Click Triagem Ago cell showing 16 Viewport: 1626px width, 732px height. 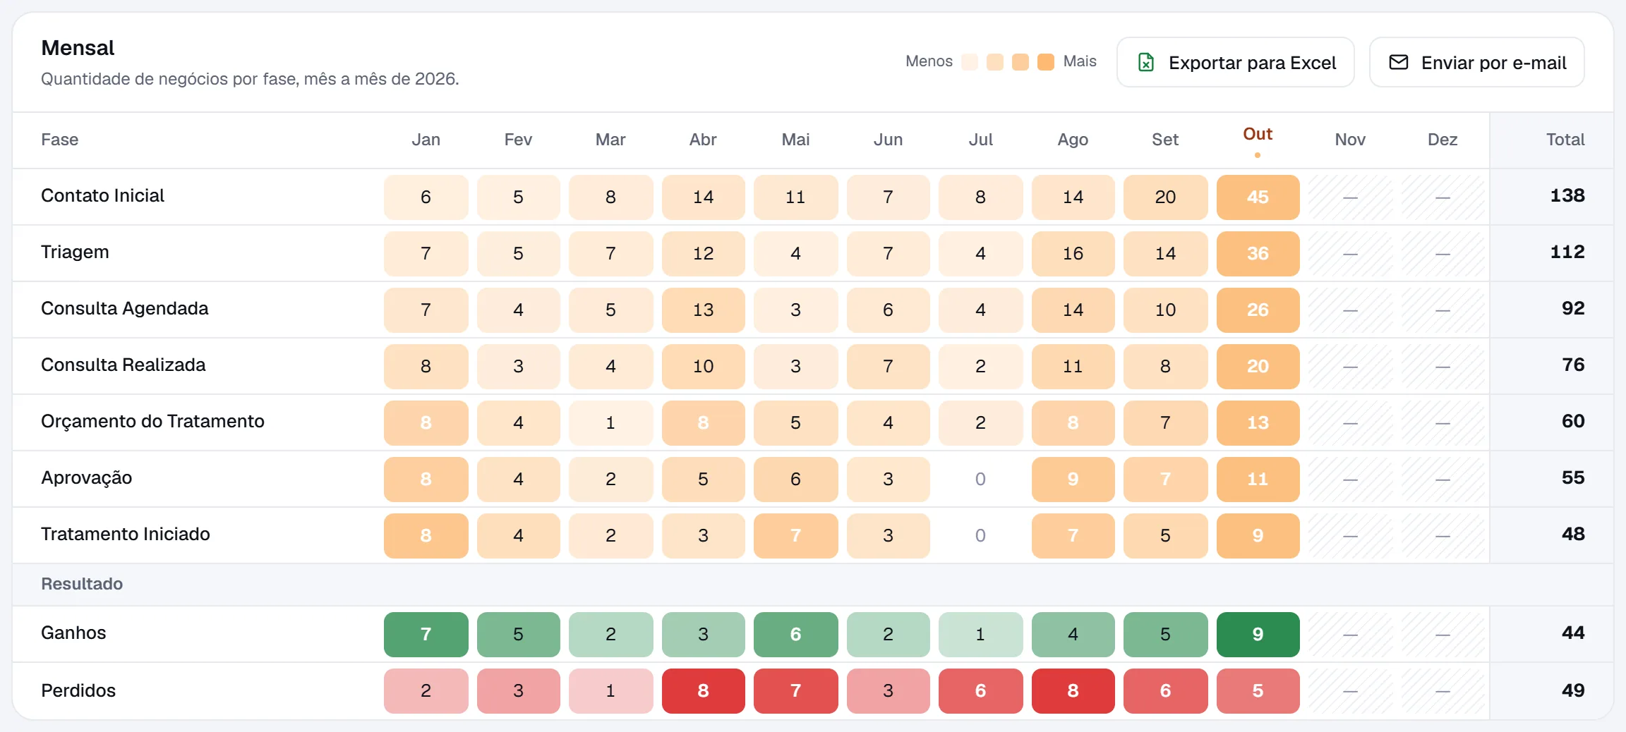1073,253
